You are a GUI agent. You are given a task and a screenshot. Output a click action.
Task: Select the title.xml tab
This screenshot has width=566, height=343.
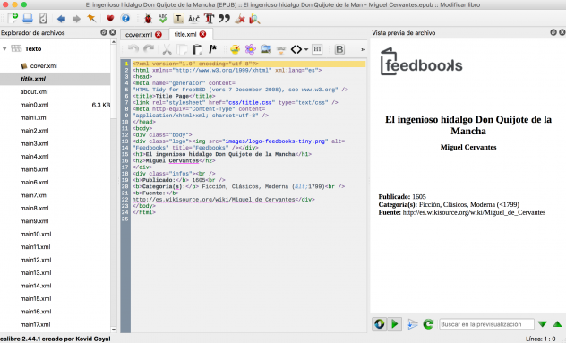pyautogui.click(x=185, y=34)
